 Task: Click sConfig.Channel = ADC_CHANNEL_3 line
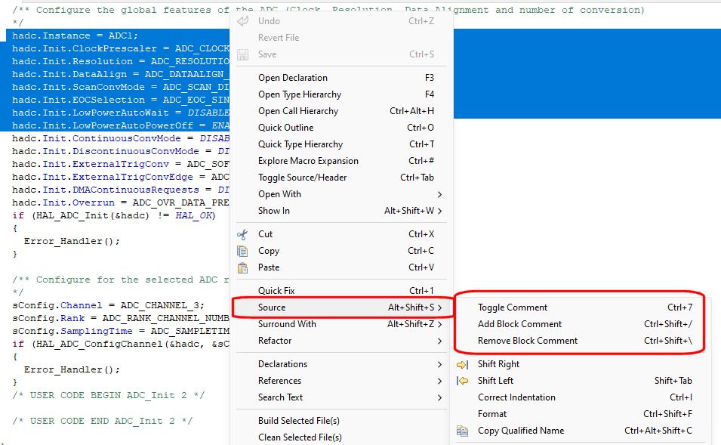coord(108,305)
